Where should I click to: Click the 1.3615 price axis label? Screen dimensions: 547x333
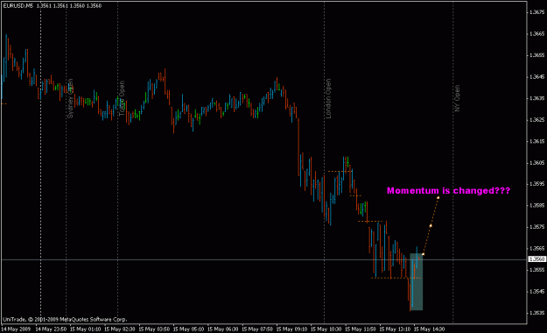[536, 141]
